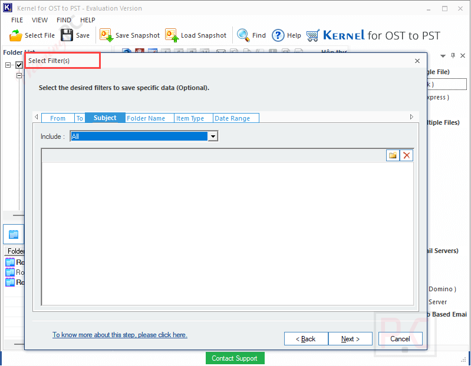Screen dimensions: 471x366
Task: Open the 'To know more about this step' link
Action: 120,335
